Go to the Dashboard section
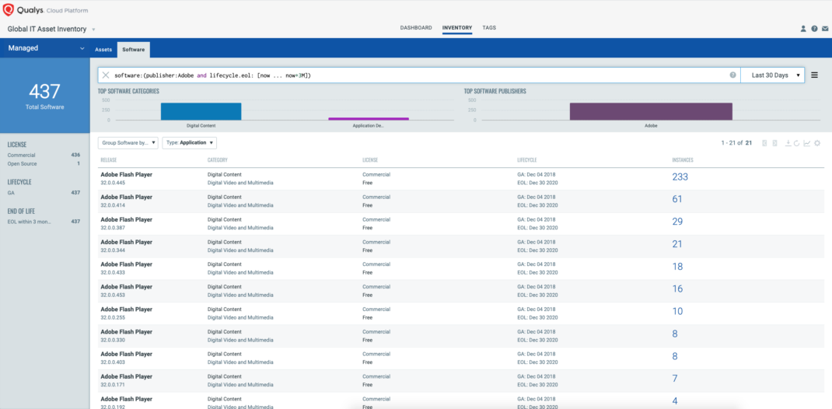Viewport: 832px width, 409px height. [x=416, y=28]
